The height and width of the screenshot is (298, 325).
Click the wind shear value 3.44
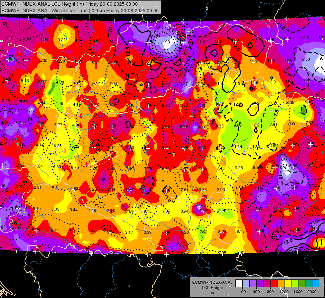(74, 210)
